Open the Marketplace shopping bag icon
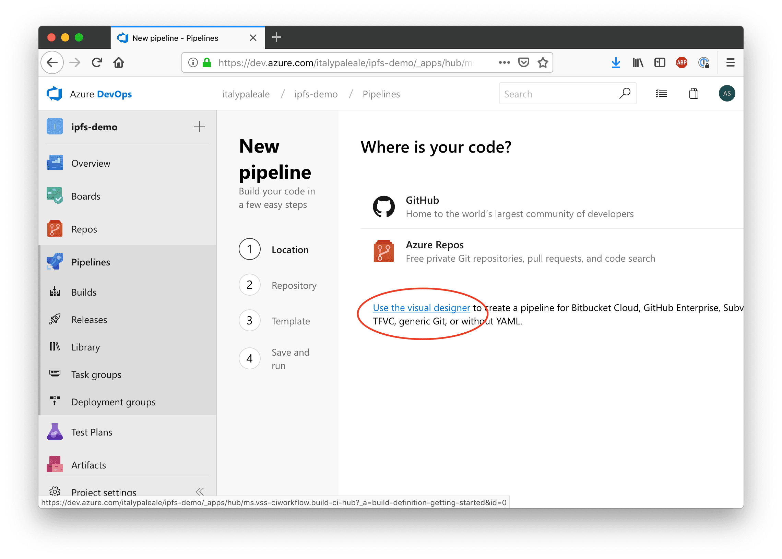This screenshot has width=782, height=559. click(694, 93)
